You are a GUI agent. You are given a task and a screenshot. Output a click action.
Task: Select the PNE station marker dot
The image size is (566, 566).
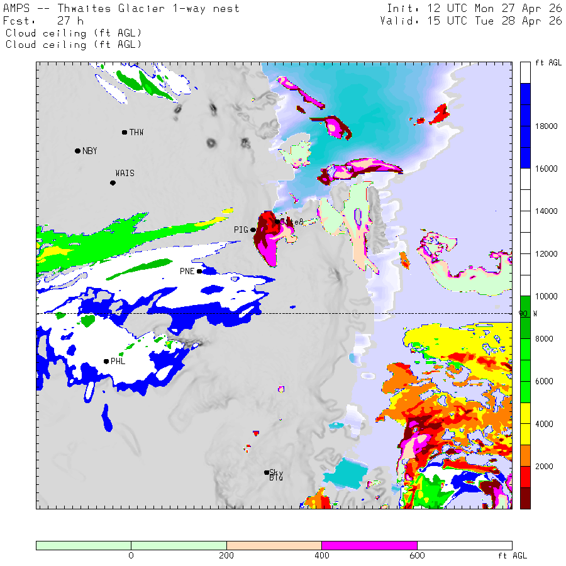click(199, 272)
